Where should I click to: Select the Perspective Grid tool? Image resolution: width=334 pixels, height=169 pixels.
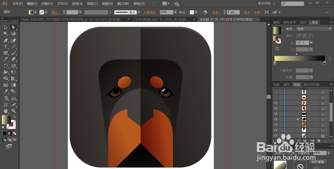click(13, 79)
